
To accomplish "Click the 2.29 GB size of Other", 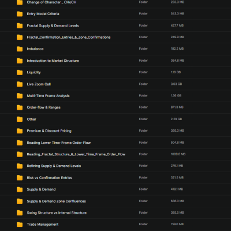I will pyautogui.click(x=176, y=119).
